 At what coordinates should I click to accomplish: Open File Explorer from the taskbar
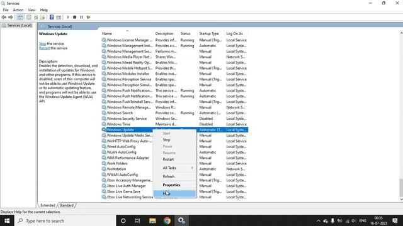152,220
